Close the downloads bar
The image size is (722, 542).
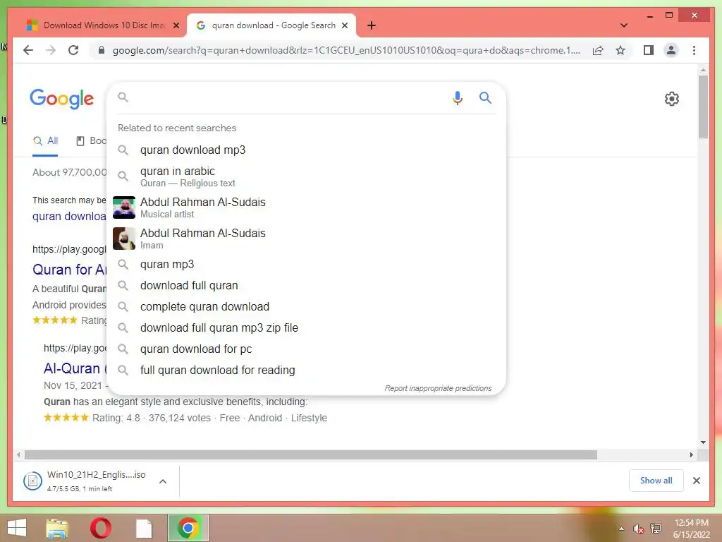coord(696,481)
